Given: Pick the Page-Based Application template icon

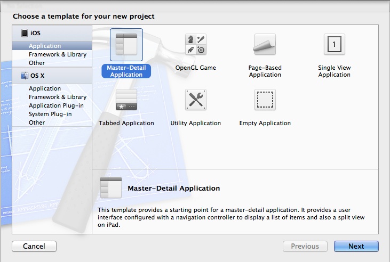Looking at the screenshot, I should click(x=265, y=44).
